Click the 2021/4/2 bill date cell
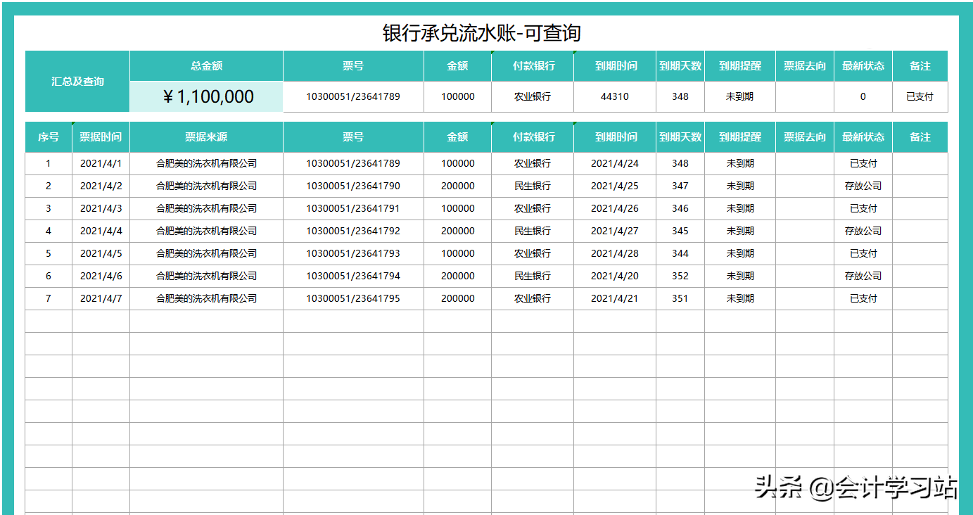Viewport: 973px width, 515px height. (101, 186)
